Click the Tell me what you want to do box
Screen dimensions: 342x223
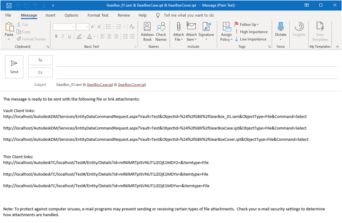click(x=189, y=15)
